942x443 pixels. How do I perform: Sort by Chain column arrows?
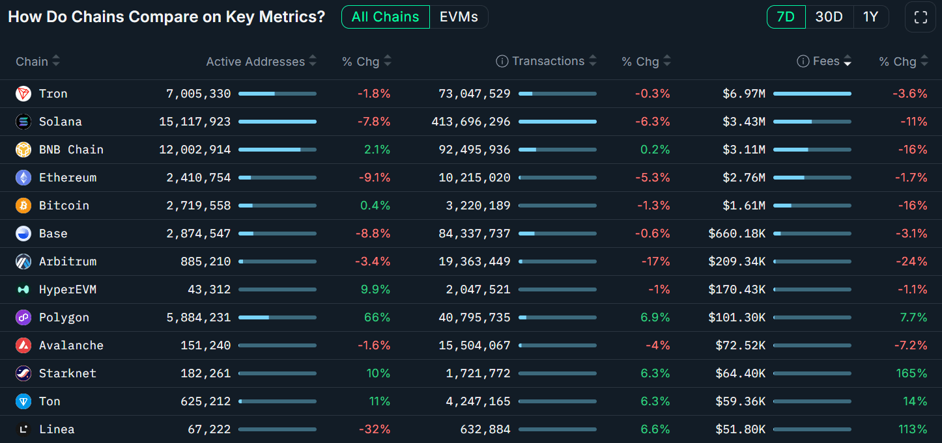pos(56,61)
